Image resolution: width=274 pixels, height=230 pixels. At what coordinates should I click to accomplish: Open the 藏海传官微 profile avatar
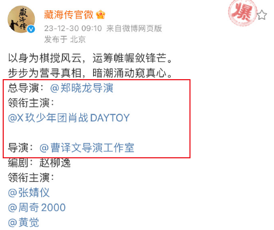click(21, 19)
